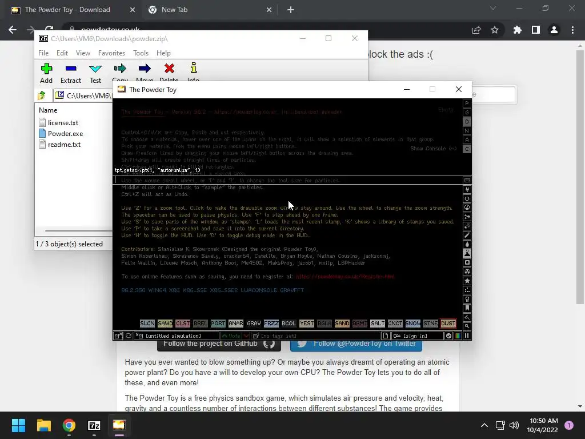The width and height of the screenshot is (585, 439).
Task: Show hidden system tray icons
Action: (484, 425)
